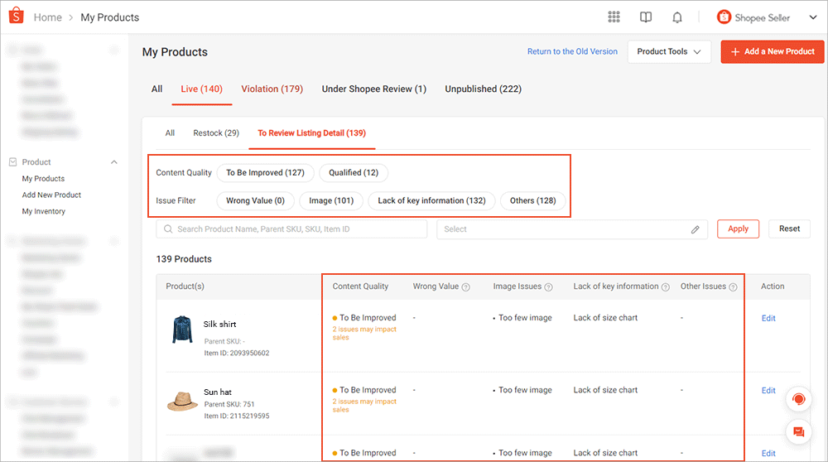Open the Product Tools dropdown
828x462 pixels.
[x=669, y=51]
